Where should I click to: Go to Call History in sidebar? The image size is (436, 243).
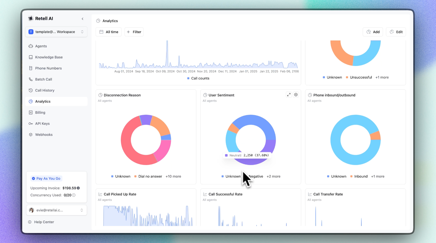pos(45,90)
